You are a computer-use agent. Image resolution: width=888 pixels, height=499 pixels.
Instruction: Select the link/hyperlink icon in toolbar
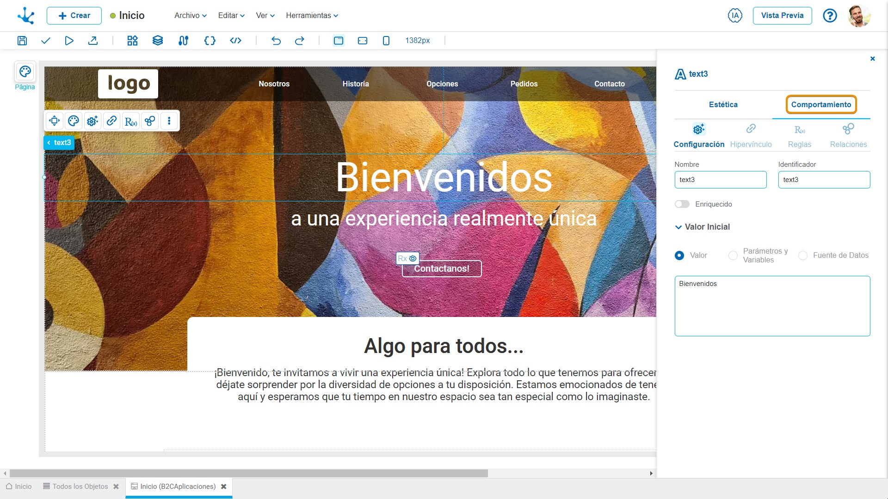(x=111, y=121)
